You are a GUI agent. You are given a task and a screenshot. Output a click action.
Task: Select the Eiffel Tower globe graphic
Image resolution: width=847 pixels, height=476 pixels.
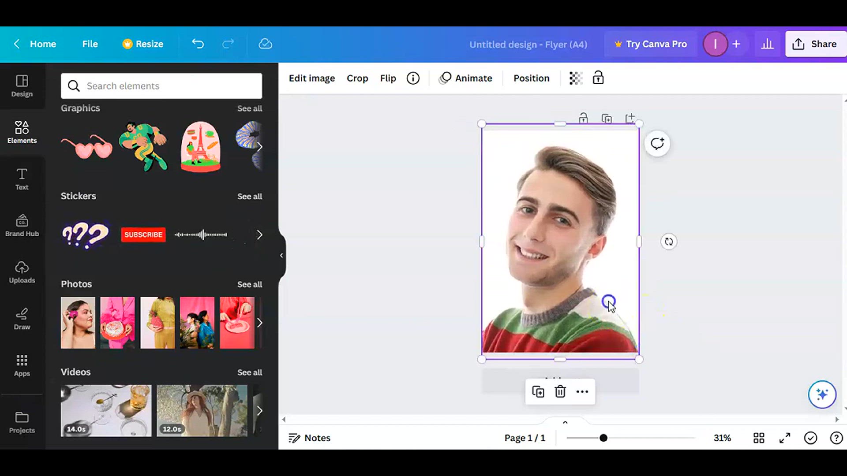click(200, 147)
